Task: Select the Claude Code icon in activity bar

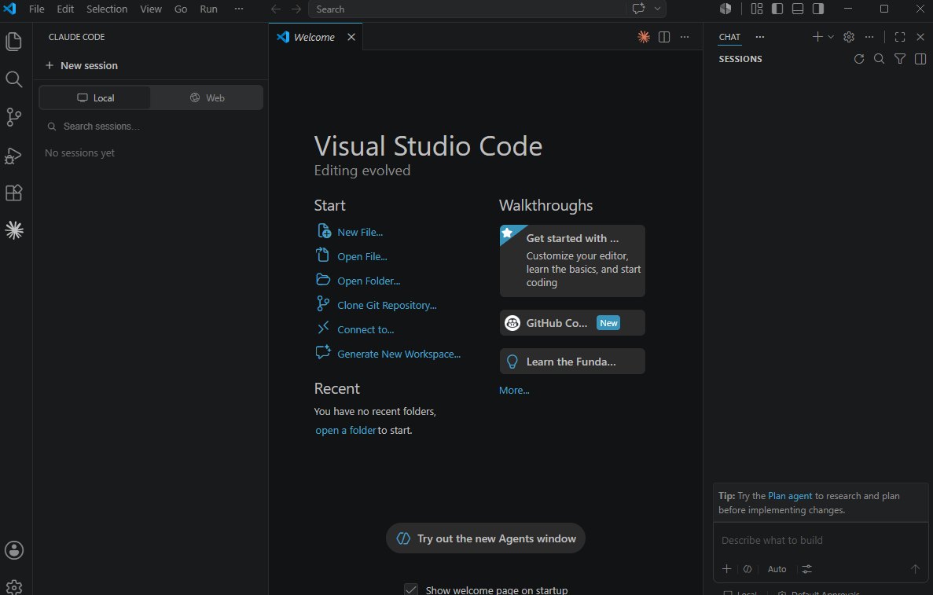Action: coord(13,230)
